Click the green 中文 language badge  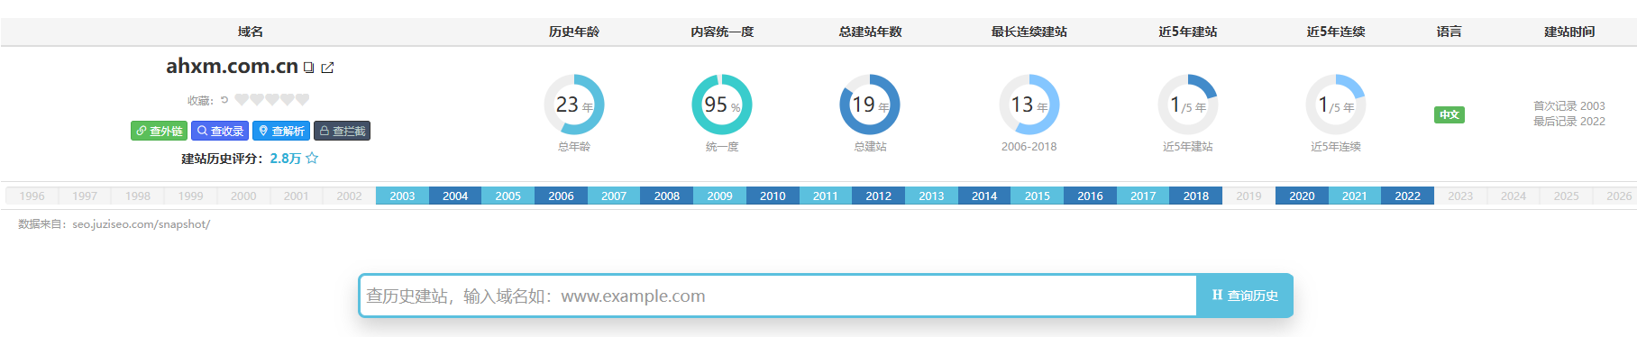point(1450,114)
